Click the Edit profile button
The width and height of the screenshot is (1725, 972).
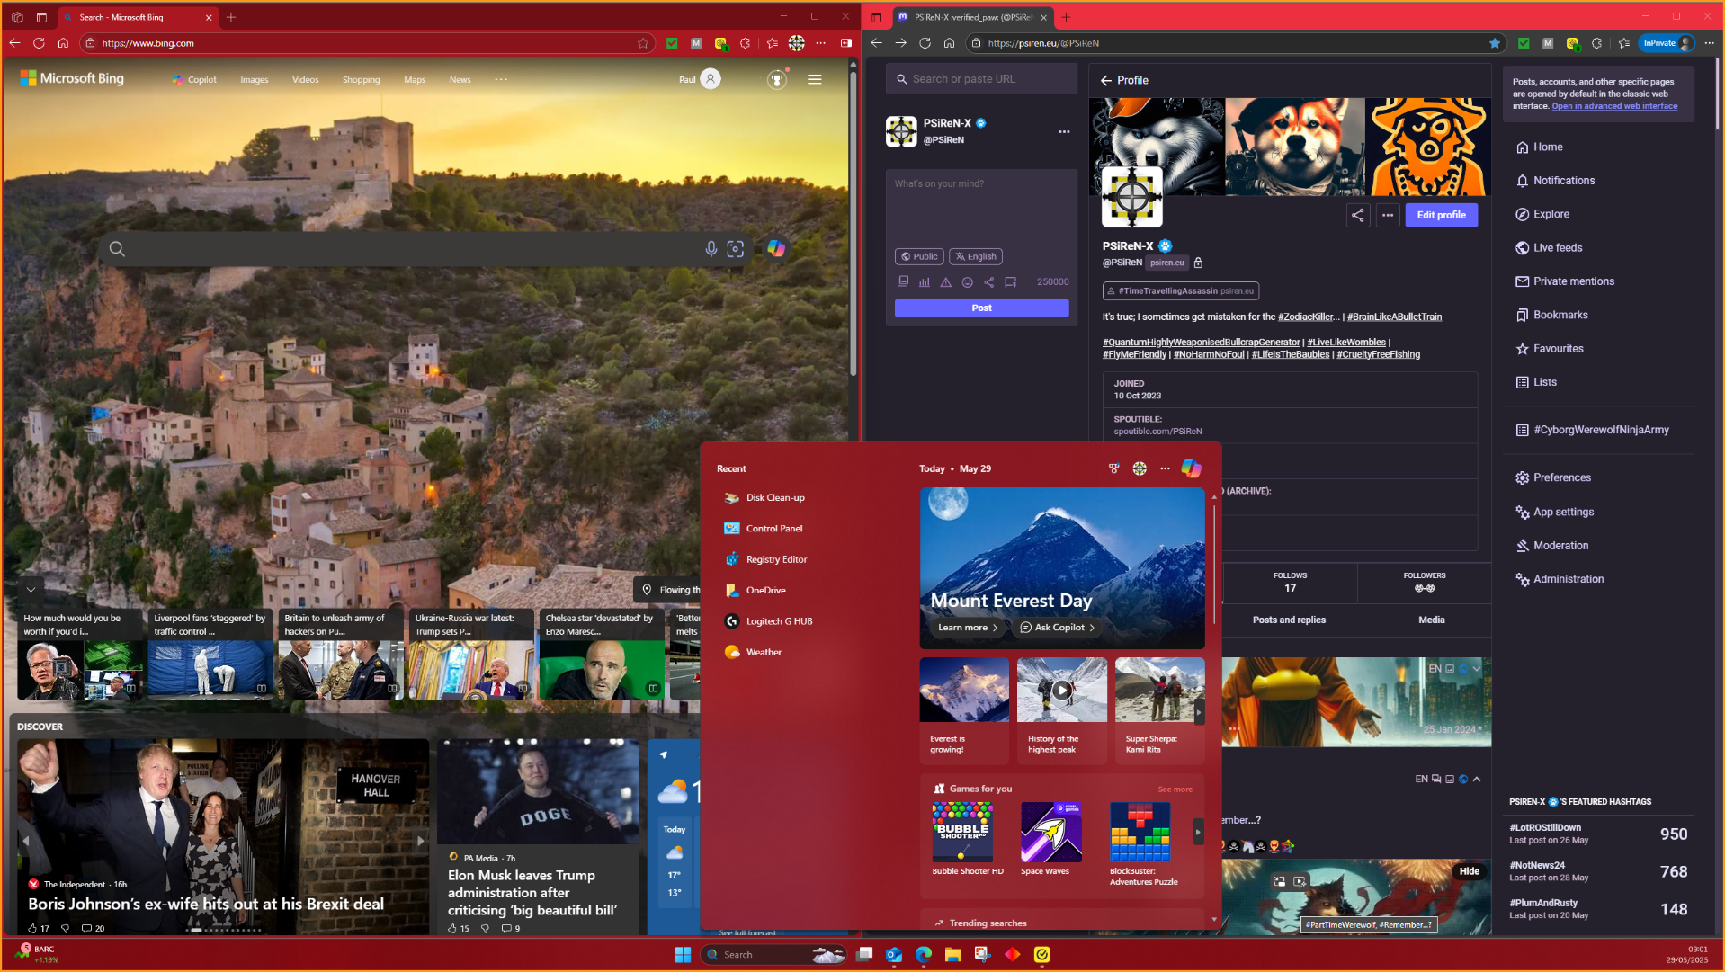(1442, 215)
